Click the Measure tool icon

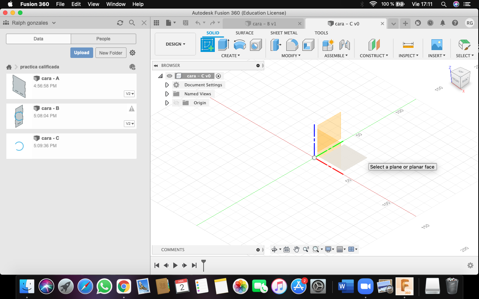pyautogui.click(x=408, y=45)
